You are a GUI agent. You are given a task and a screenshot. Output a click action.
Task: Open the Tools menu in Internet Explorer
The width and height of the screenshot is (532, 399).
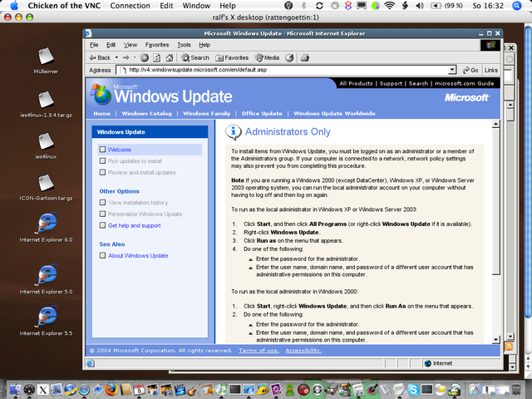tap(184, 45)
